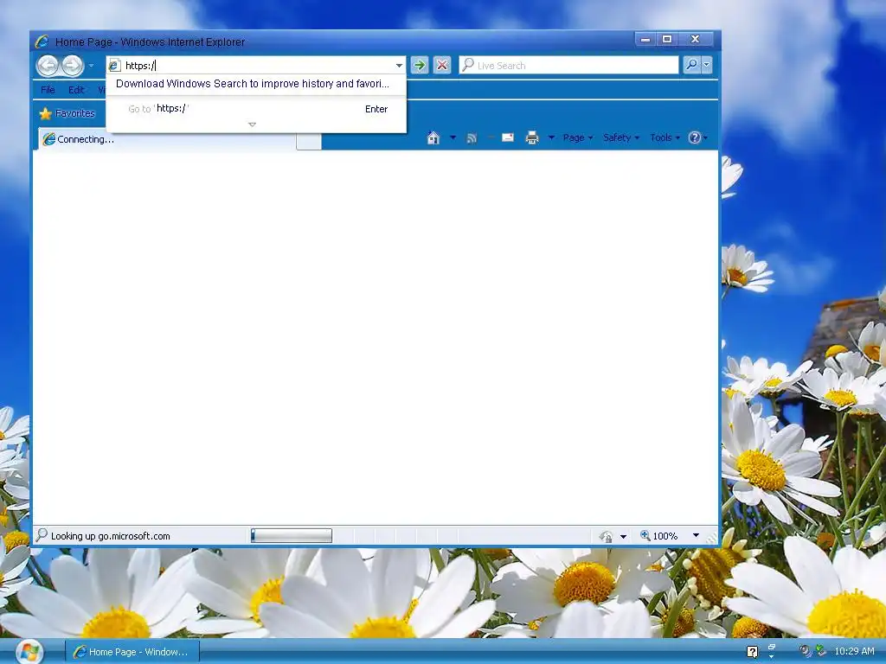Click the page loading progress bar
The image size is (886, 664).
click(292, 535)
